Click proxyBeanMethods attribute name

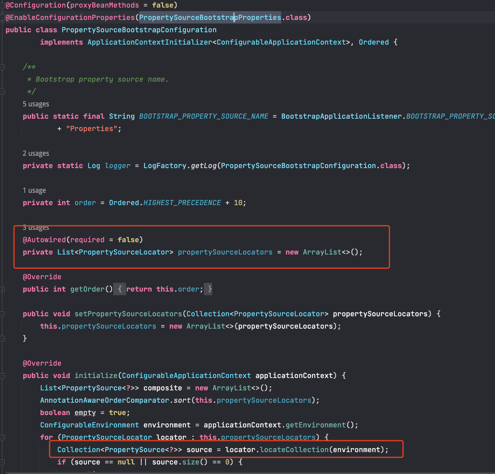point(105,5)
